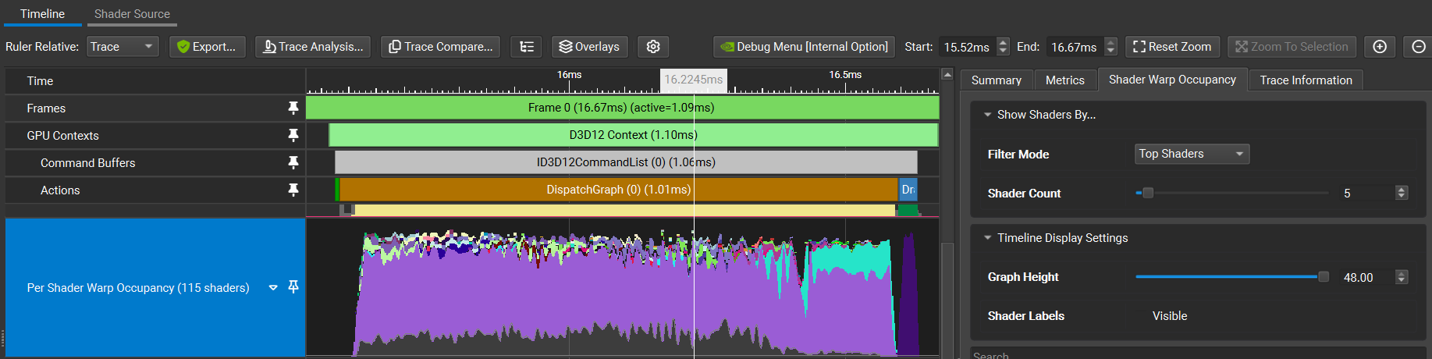Select the blue Dr action block

pos(908,190)
